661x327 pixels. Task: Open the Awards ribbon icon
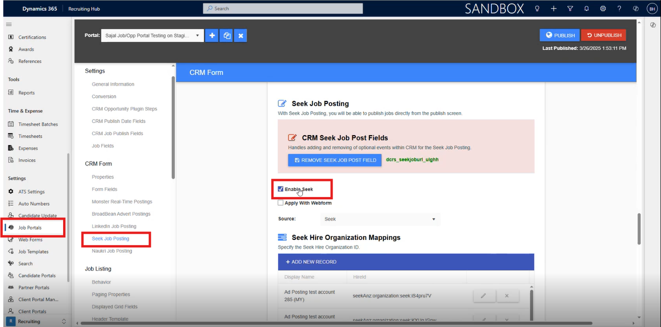pos(11,49)
